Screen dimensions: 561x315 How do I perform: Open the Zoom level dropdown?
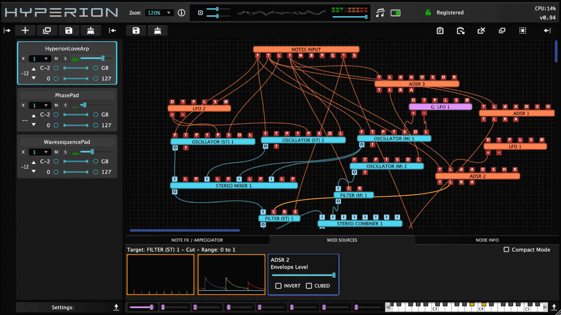click(159, 13)
